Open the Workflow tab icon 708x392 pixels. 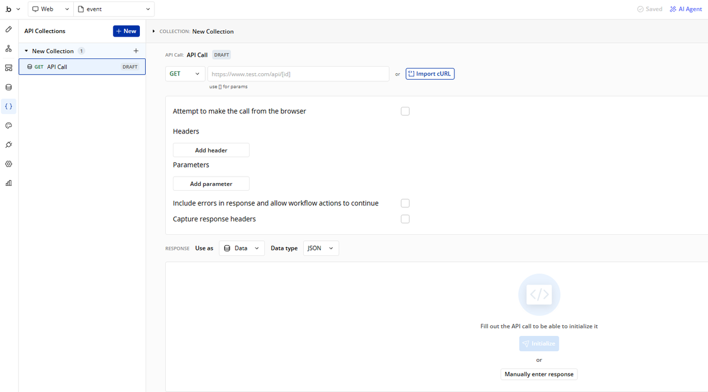point(9,48)
